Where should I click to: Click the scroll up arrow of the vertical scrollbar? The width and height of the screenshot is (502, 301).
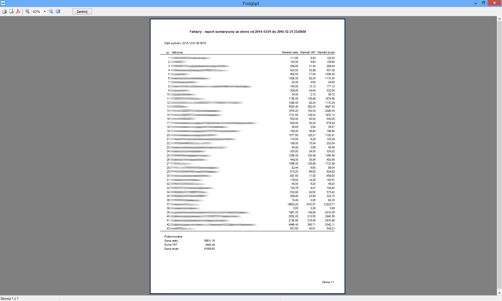pyautogui.click(x=499, y=19)
